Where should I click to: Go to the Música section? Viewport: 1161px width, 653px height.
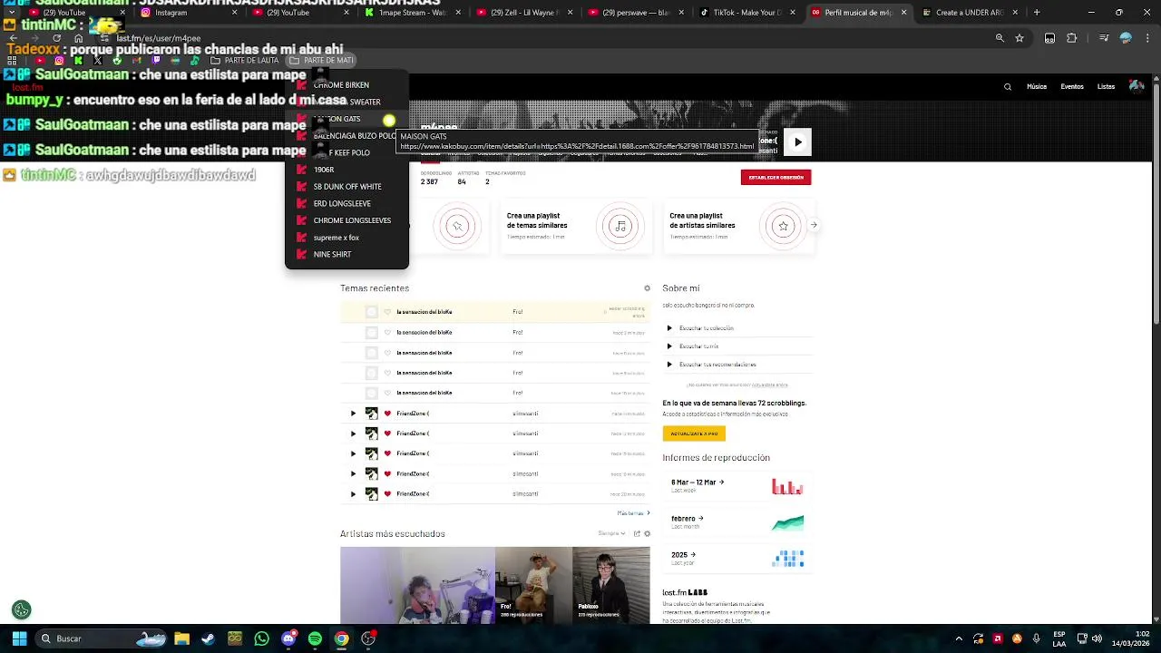coord(1037,87)
